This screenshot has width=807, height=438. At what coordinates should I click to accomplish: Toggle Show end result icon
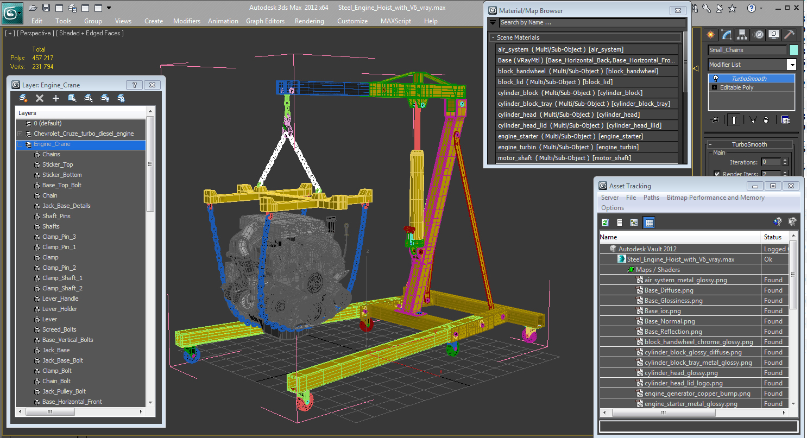[734, 119]
